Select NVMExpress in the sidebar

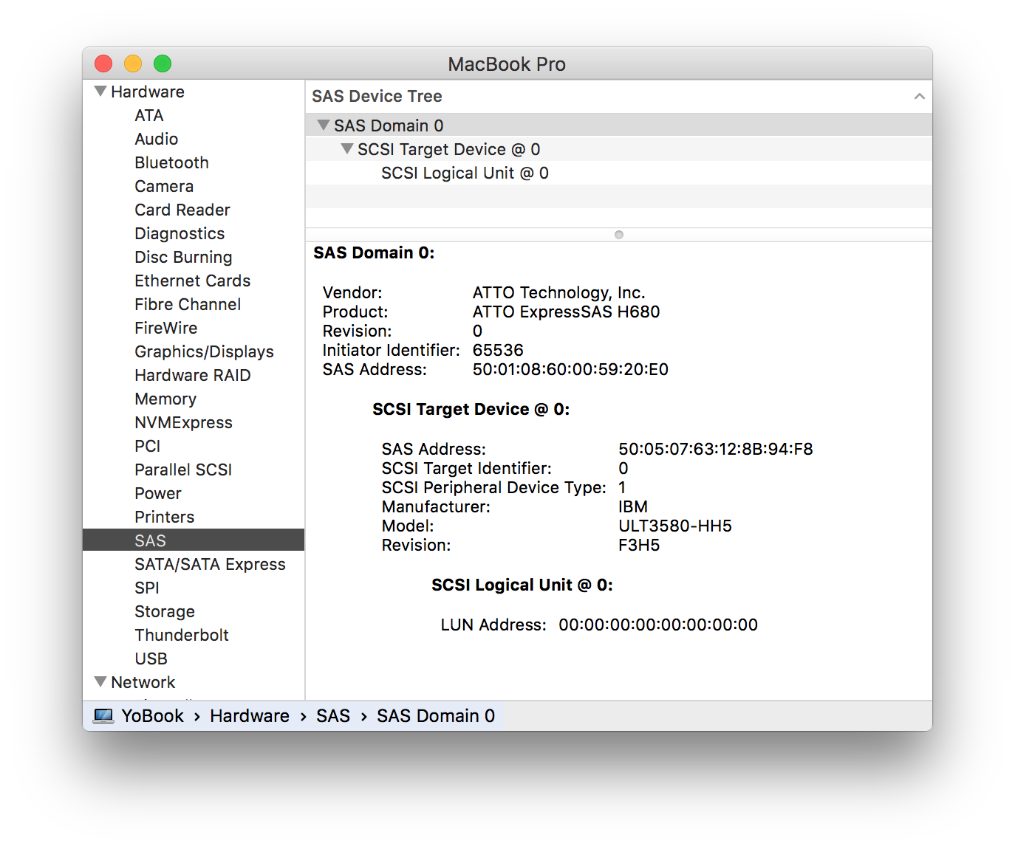184,422
